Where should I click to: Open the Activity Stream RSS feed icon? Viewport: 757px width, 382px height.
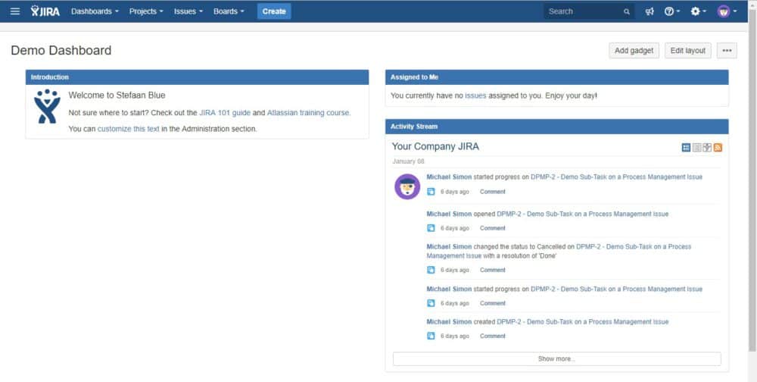pos(718,148)
